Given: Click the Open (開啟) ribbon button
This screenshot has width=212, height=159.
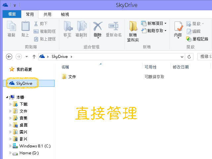Looking at the screenshot, I should click(195, 24).
